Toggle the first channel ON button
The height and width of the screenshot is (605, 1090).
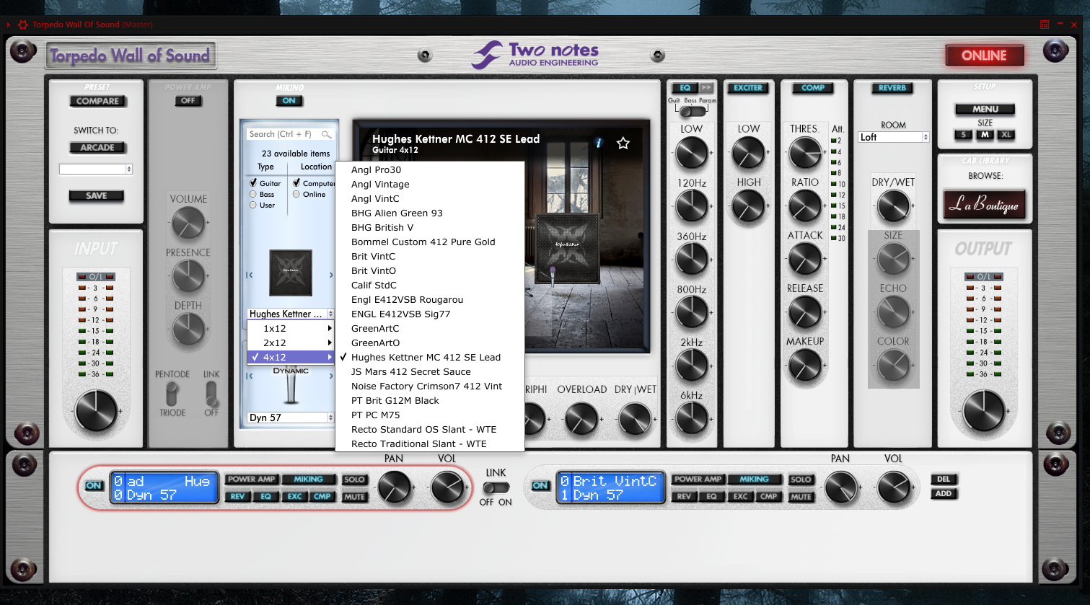coord(94,486)
